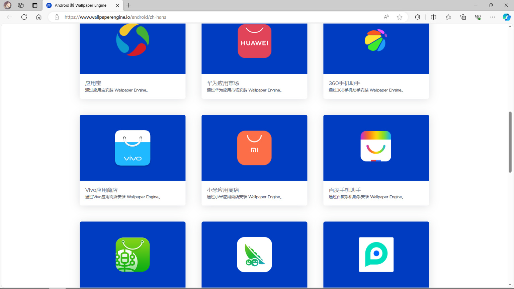
Task: Launch the Copilot sidebar
Action: (x=507, y=17)
